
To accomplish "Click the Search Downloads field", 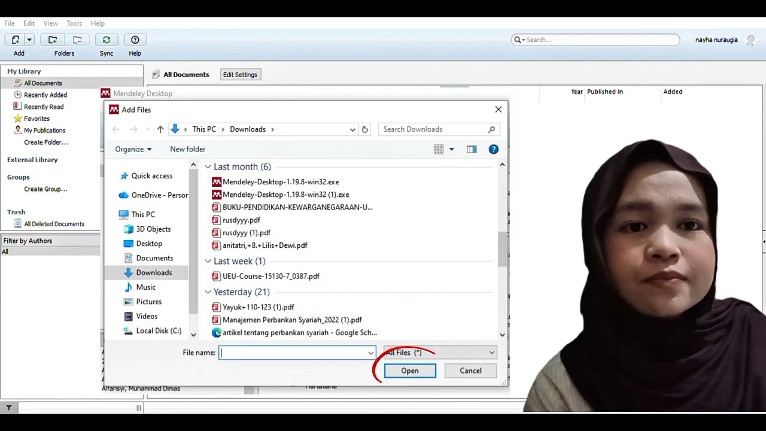I will (439, 129).
